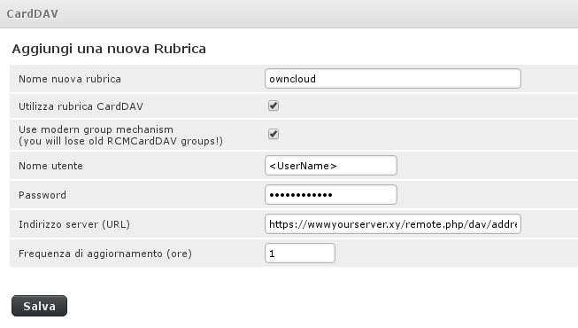This screenshot has height=328, width=578.
Task: Disable the 'Use modern group mechanism' checkbox
Action: click(x=274, y=134)
